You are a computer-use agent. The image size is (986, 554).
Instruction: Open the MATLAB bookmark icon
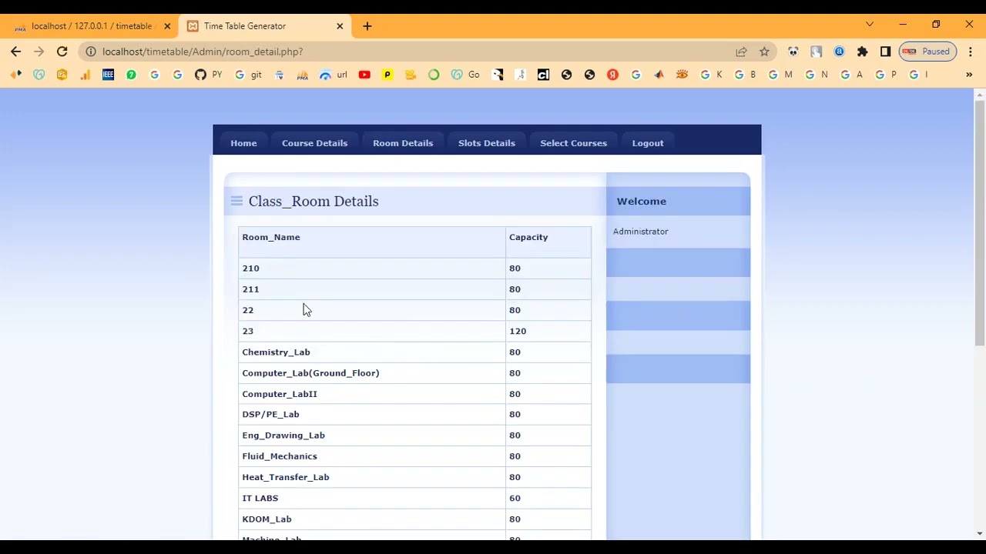[659, 75]
